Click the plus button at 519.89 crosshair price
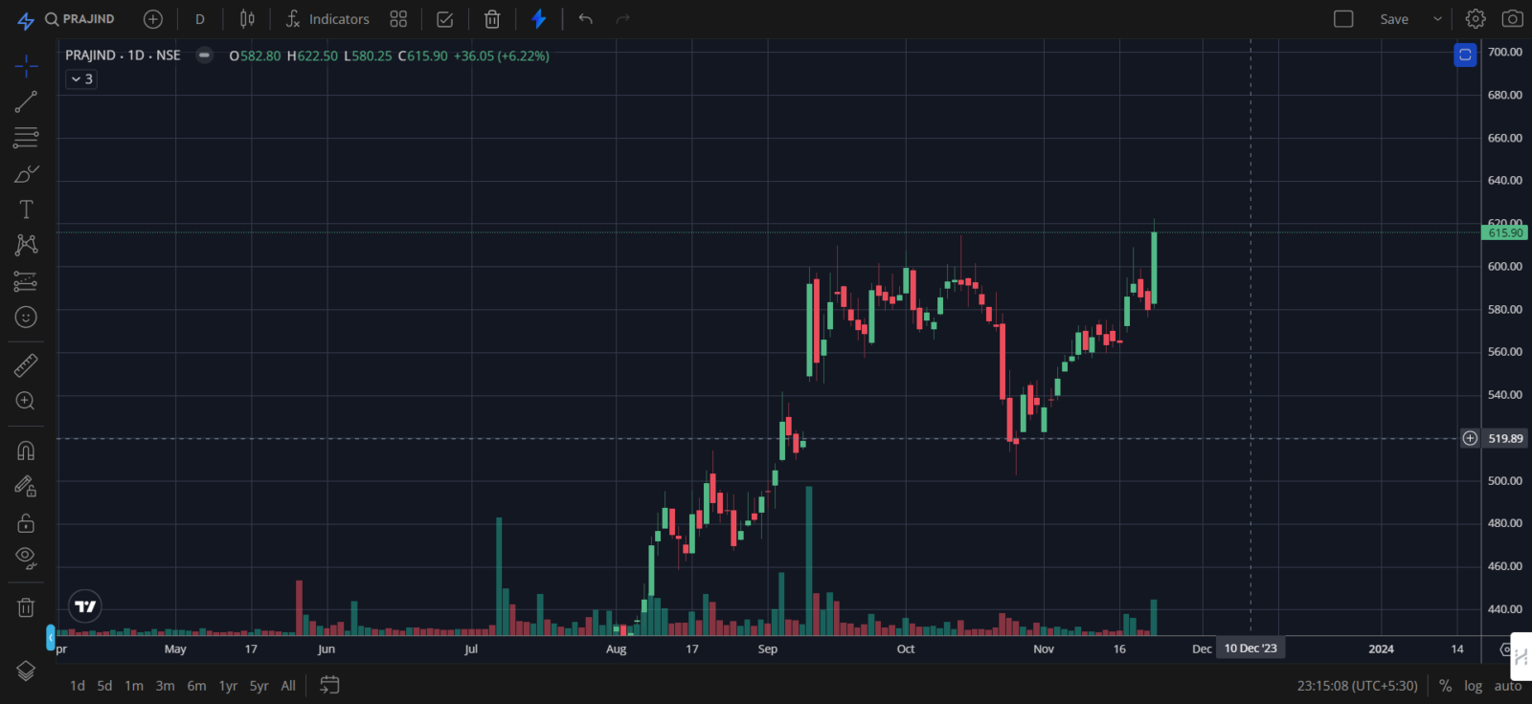Viewport: 1532px width, 704px height. pos(1470,438)
